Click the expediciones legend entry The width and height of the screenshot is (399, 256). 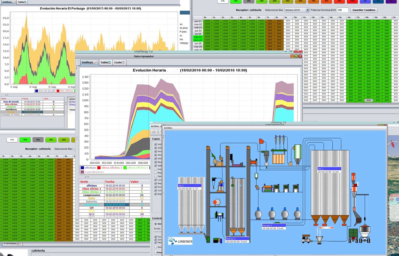(92, 172)
